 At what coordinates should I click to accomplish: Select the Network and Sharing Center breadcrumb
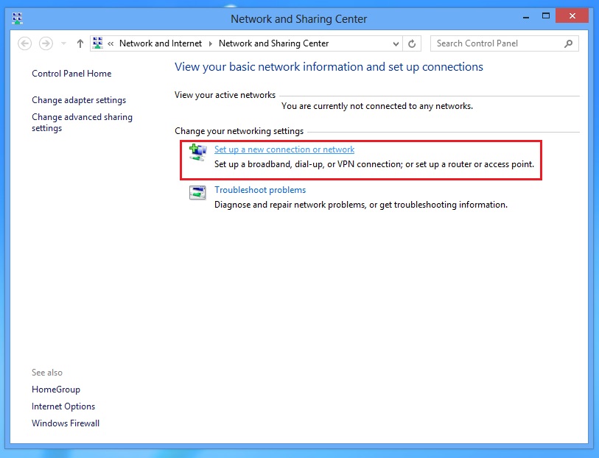click(x=273, y=43)
